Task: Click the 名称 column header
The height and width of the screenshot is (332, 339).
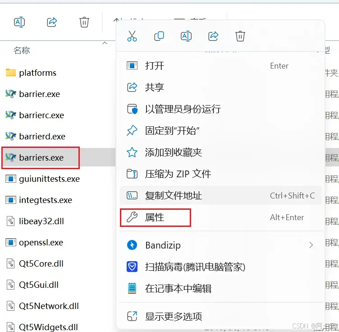Action: [22, 51]
